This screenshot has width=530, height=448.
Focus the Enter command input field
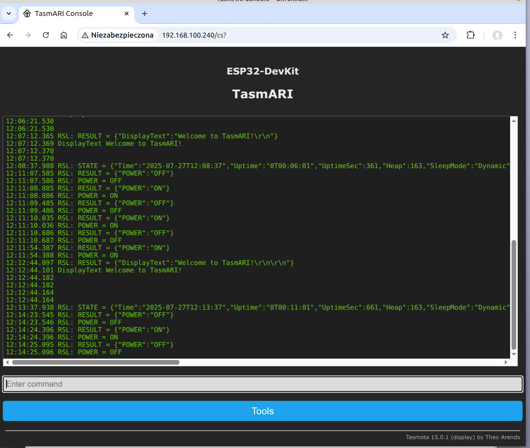click(263, 384)
